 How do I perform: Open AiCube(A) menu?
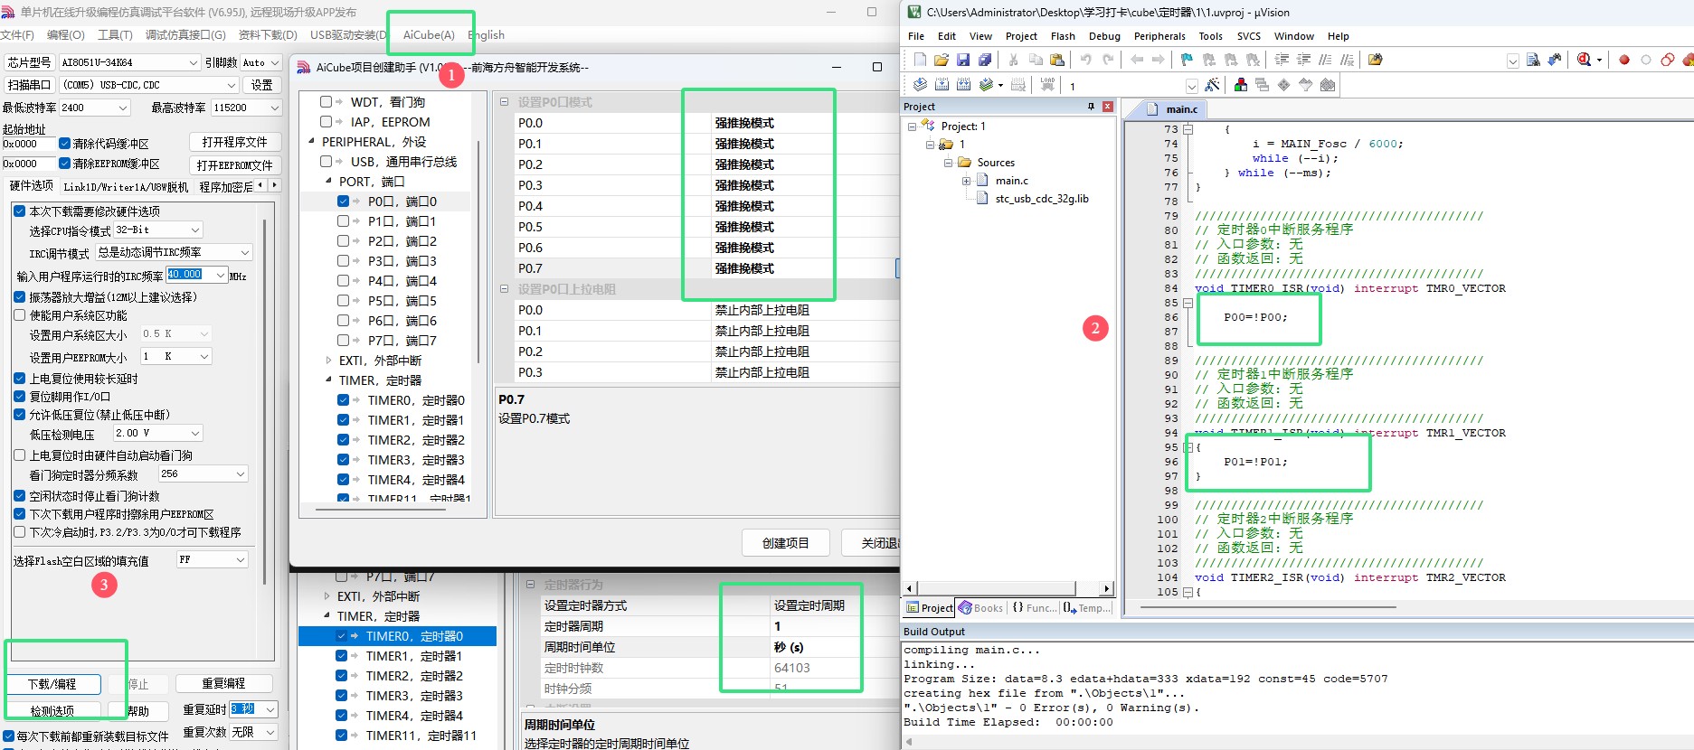click(429, 35)
